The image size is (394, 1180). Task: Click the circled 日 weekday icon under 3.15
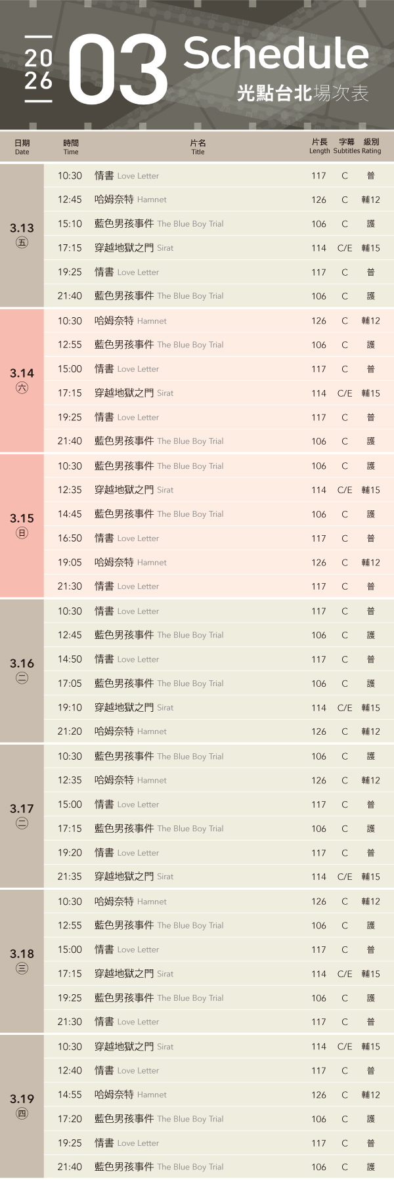[22, 533]
